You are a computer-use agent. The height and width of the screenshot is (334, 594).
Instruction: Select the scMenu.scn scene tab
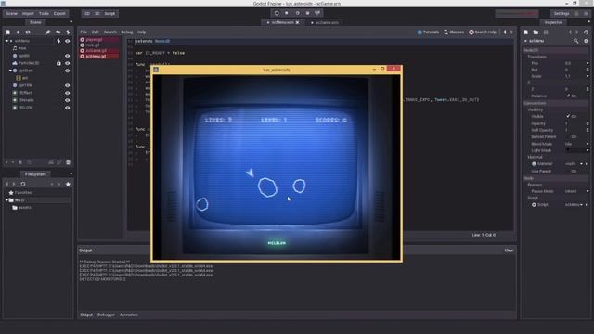282,22
